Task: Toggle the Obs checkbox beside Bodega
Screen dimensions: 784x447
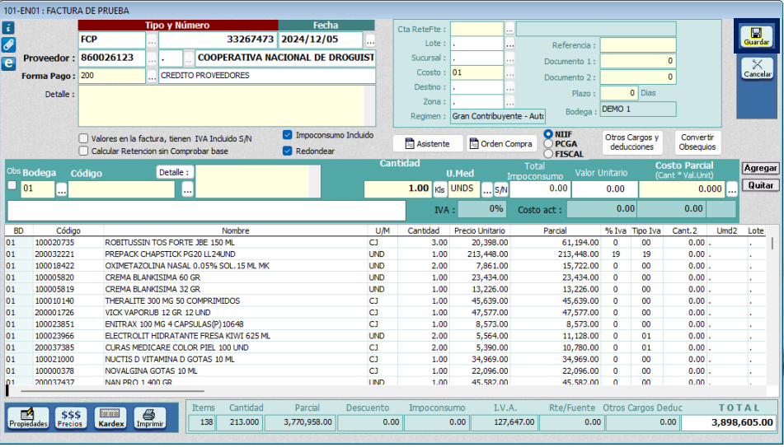Action: pos(12,185)
